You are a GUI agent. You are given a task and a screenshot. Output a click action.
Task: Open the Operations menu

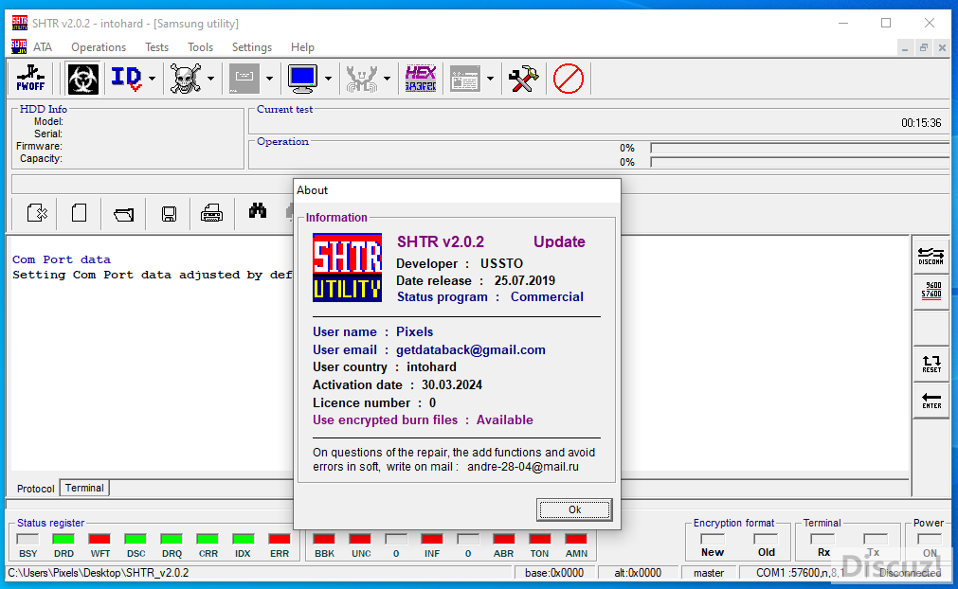99,47
